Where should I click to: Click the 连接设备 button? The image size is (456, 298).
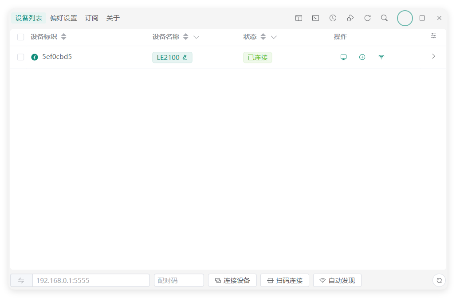(232, 280)
